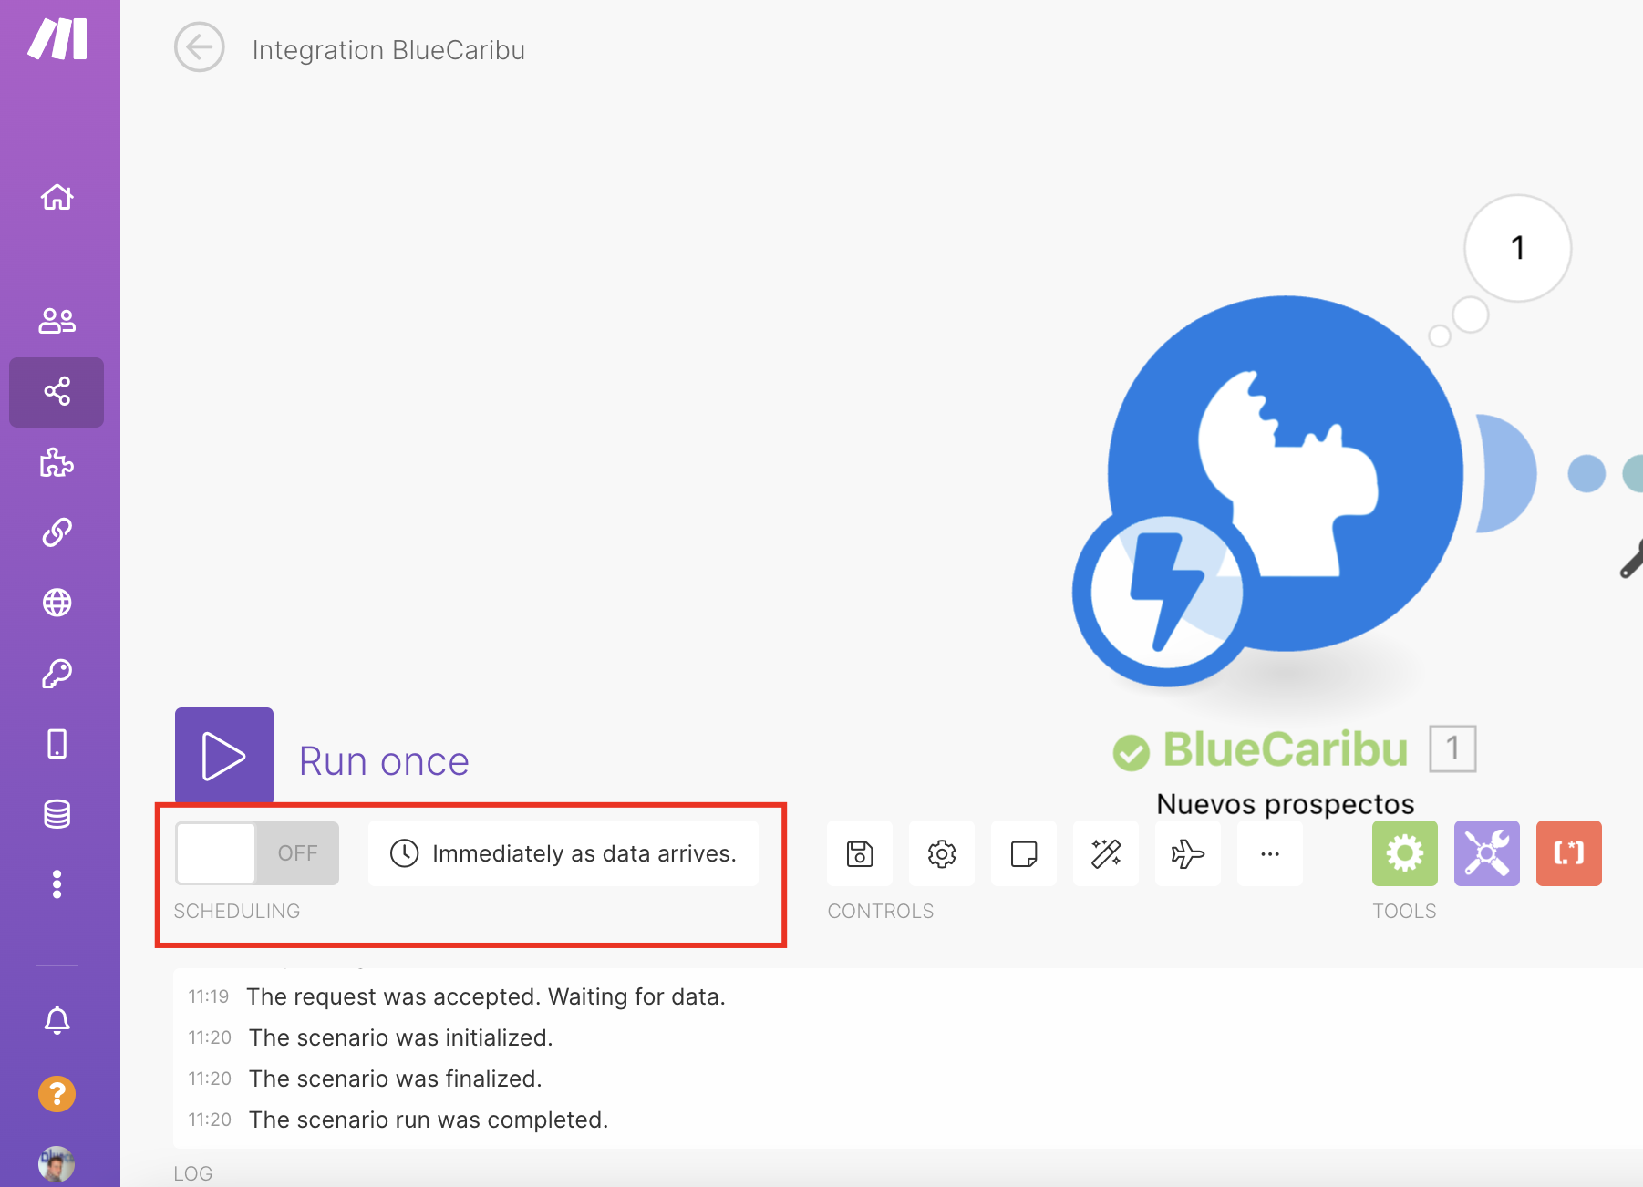Click the BlueCaribu module name label
This screenshot has height=1187, width=1643.
coord(1286,749)
